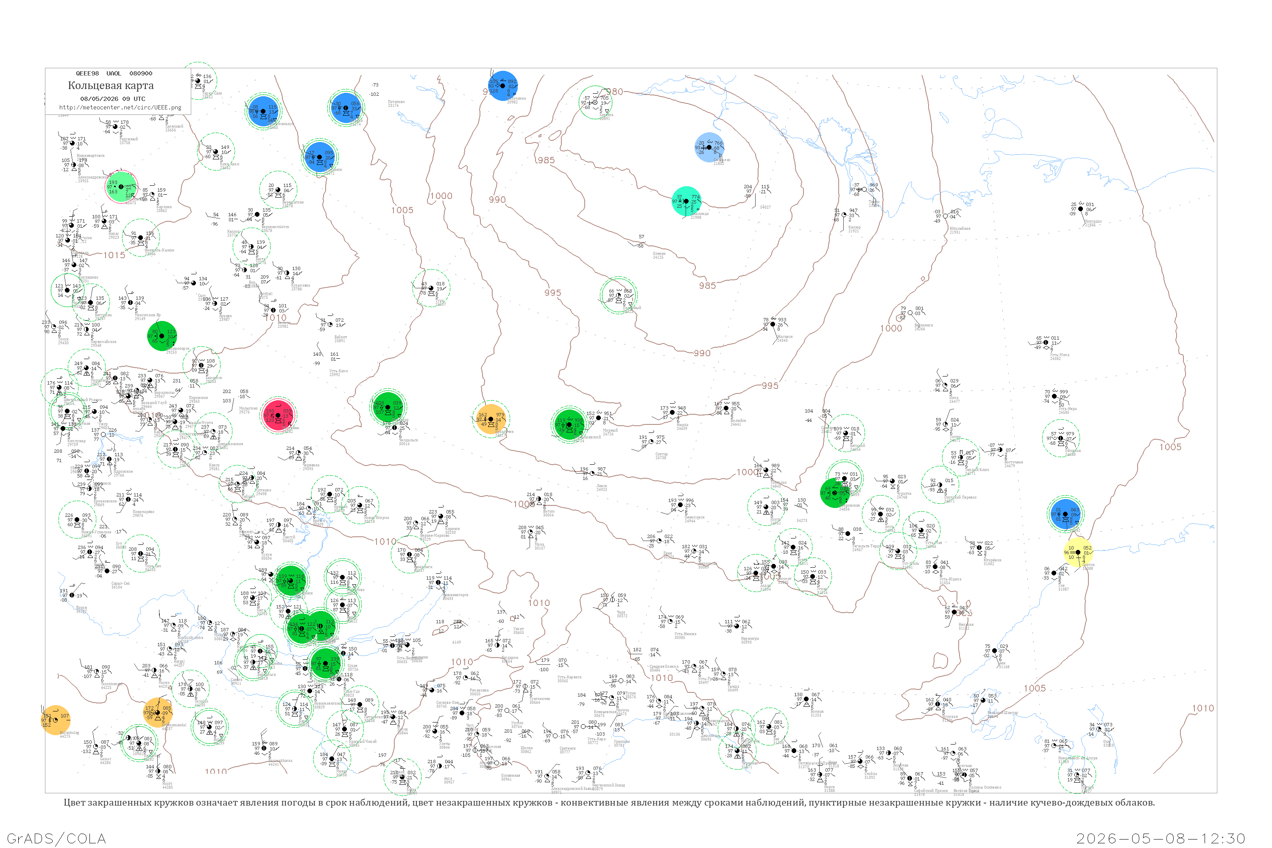1272x848 pixels.
Task: Click the observation time 08/05/2026 09 UTC
Action: pos(112,99)
